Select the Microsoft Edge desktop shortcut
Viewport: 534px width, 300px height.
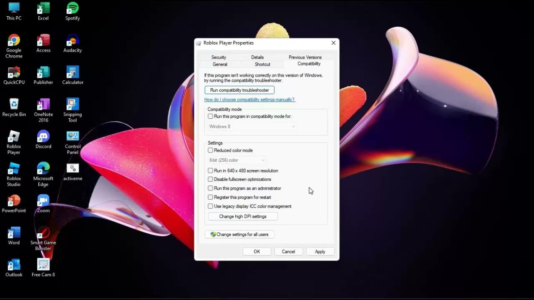43,175
